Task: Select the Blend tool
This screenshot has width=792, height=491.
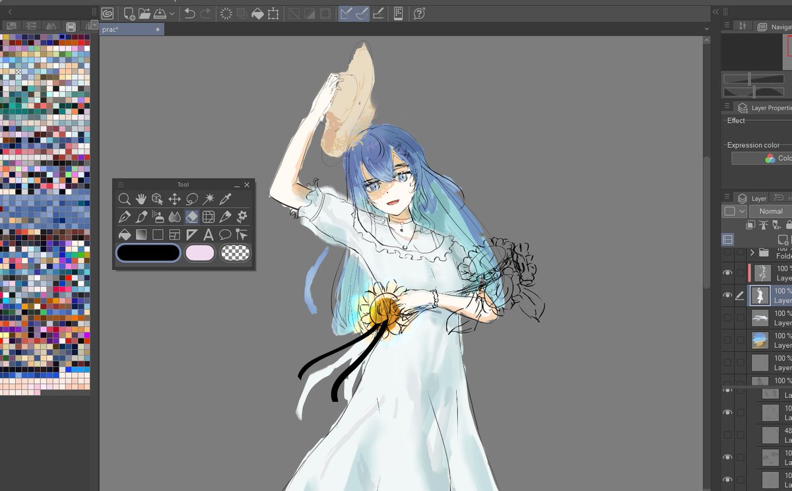Action: (175, 216)
